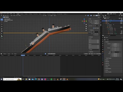The height and width of the screenshot is (92, 123).
Task: Activate the Cursor tool
Action: (x=2, y=22)
